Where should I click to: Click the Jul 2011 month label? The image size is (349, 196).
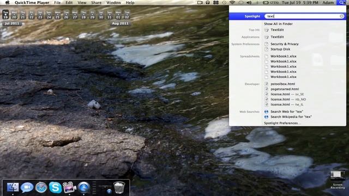(12, 23)
